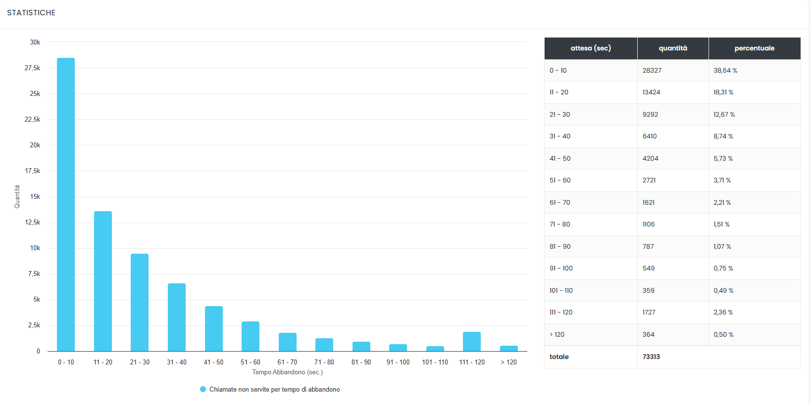Image resolution: width=810 pixels, height=404 pixels.
Task: Sort table by 'attesa (sec)' header
Action: point(591,48)
